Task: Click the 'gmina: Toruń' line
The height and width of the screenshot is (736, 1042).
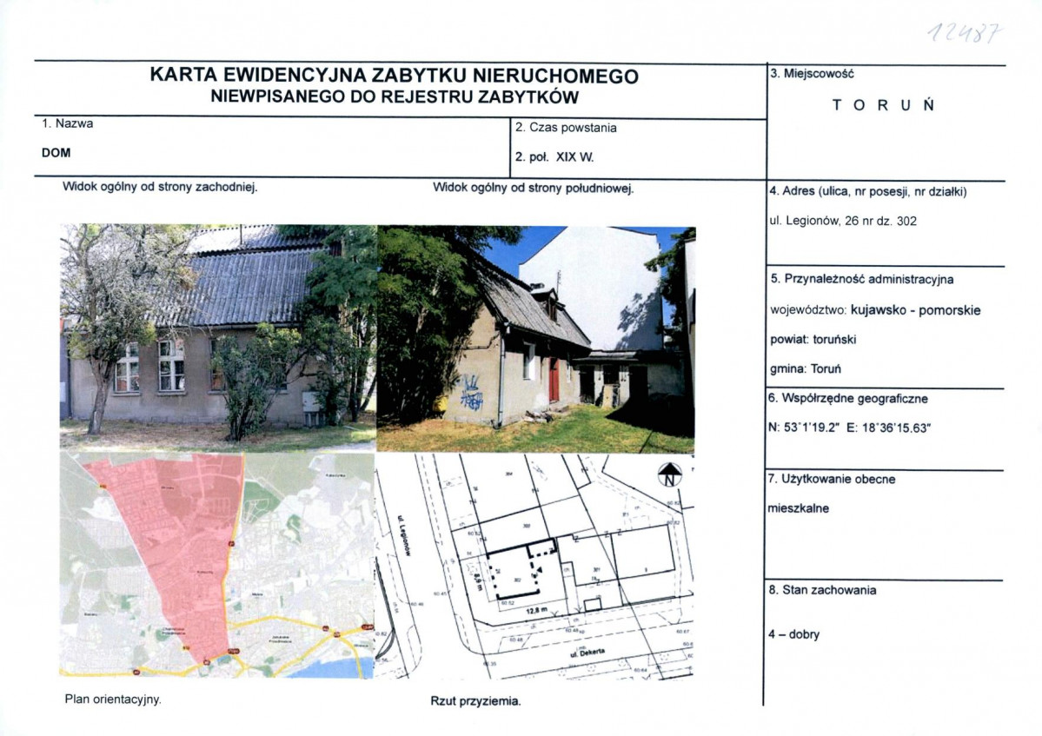Action: click(806, 368)
